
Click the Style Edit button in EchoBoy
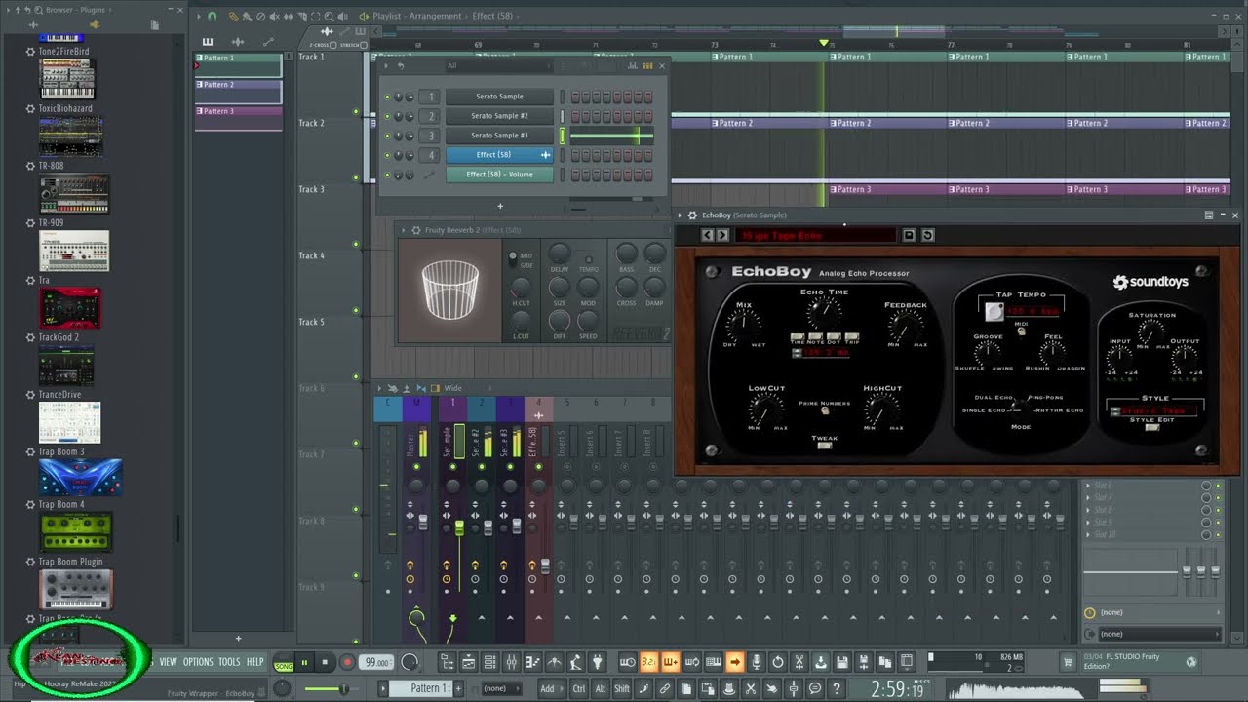[1152, 427]
